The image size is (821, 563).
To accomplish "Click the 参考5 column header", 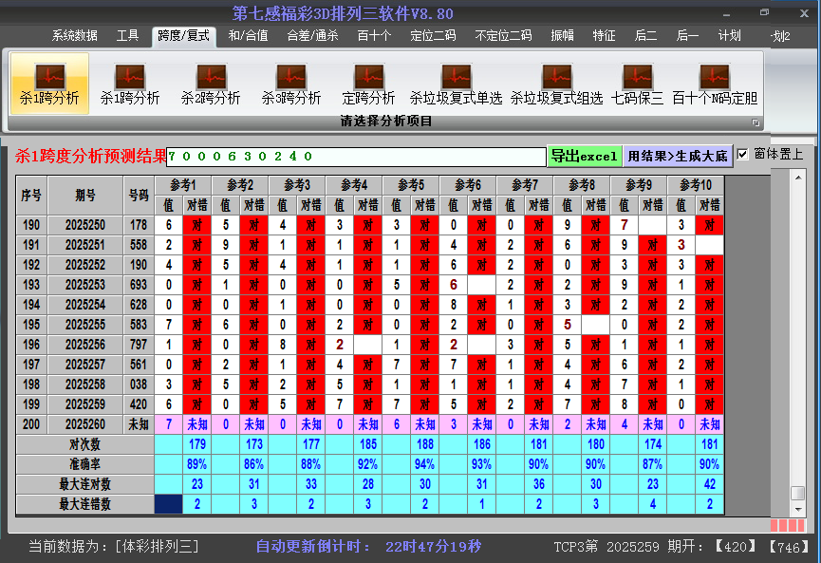I will [410, 185].
